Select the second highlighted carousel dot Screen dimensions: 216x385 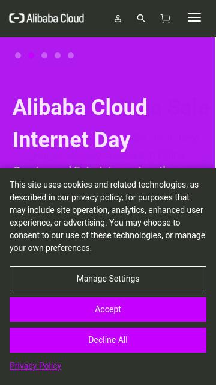click(x=31, y=55)
